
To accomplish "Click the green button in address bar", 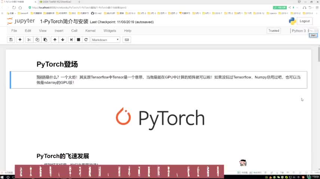I will click(x=280, y=7).
